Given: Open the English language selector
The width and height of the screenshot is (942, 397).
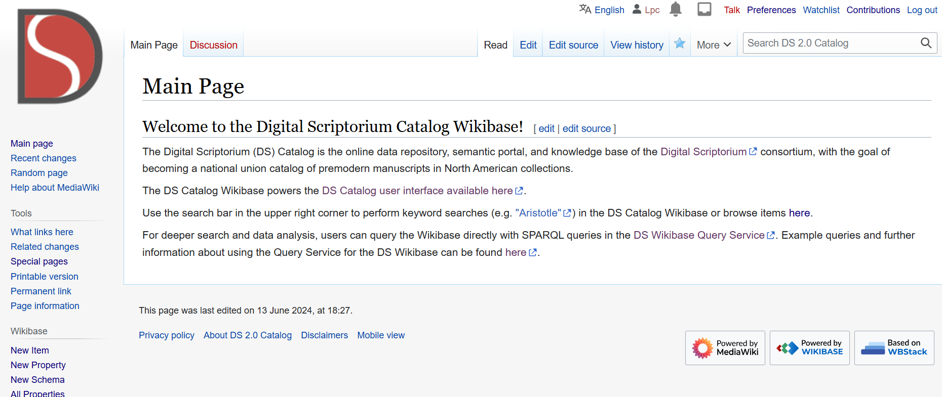Looking at the screenshot, I should click(x=602, y=10).
